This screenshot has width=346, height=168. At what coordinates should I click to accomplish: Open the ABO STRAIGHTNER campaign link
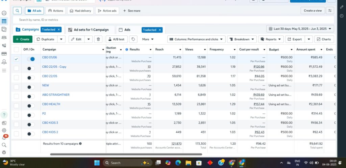(56, 95)
